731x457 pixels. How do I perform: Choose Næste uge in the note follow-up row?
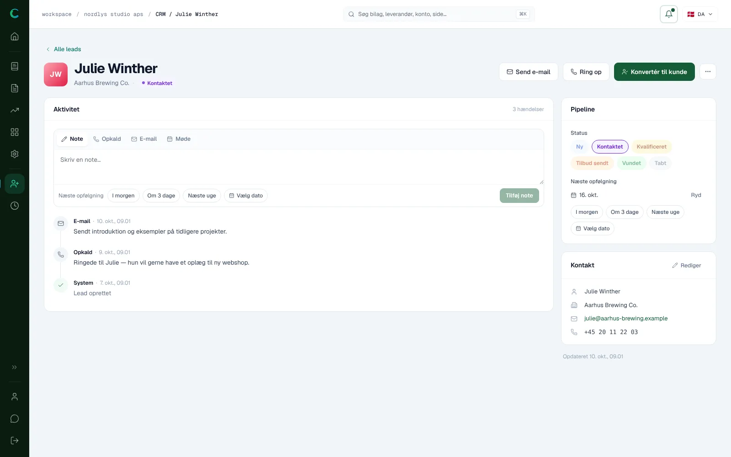202,196
